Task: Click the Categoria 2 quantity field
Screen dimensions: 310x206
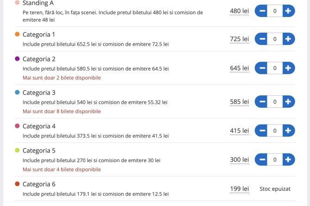Action: click(275, 68)
